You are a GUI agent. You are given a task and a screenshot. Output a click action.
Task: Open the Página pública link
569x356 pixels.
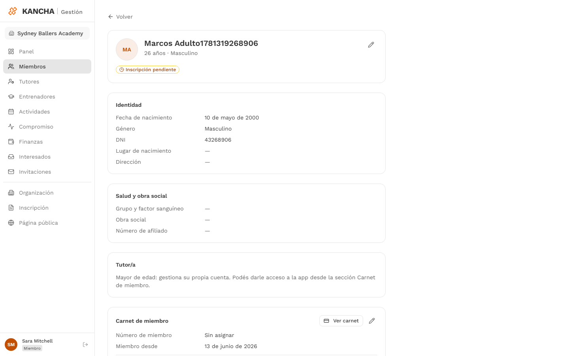tap(47, 223)
